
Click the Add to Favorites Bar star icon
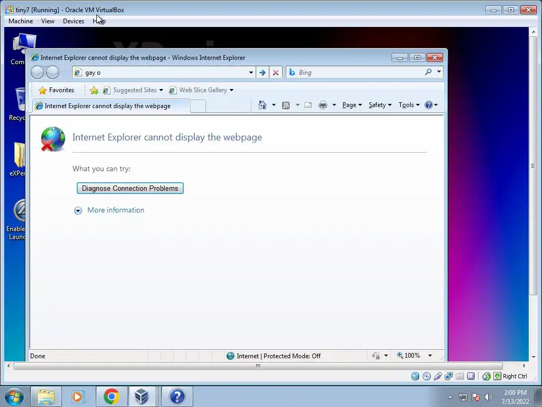pyautogui.click(x=94, y=90)
